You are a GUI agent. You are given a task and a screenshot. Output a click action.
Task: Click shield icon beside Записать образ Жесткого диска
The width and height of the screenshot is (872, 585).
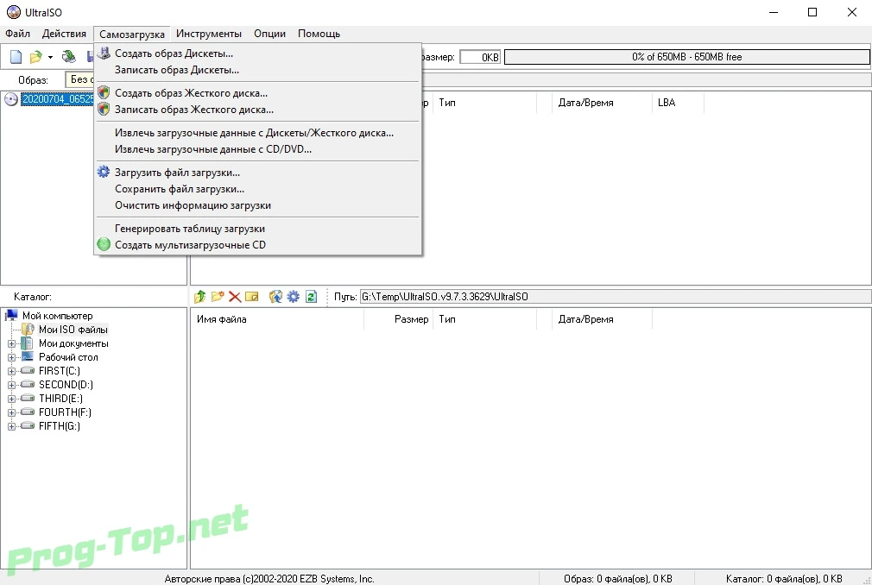[x=104, y=110]
